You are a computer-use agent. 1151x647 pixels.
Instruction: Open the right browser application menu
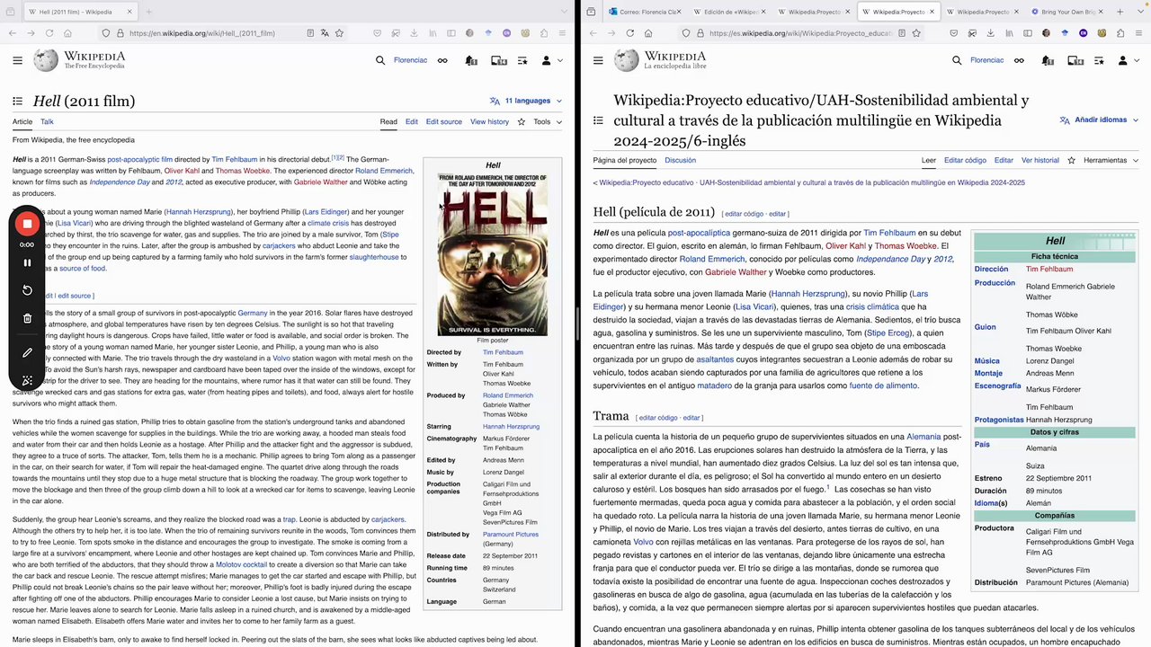[1138, 33]
